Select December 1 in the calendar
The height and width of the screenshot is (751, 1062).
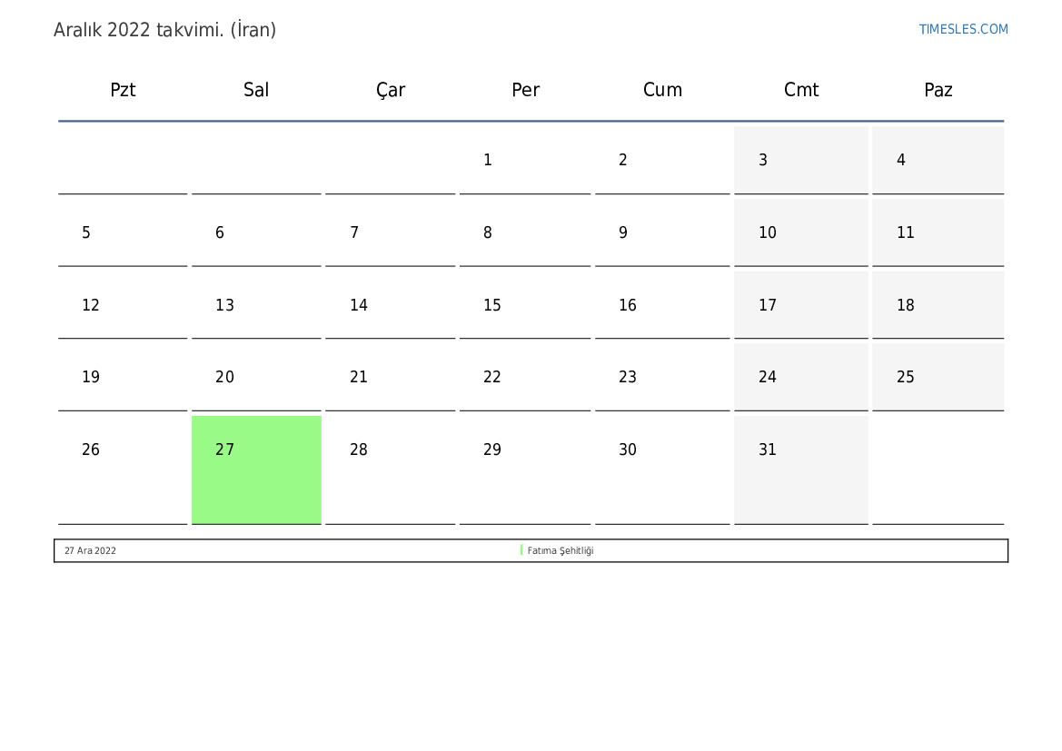pyautogui.click(x=488, y=160)
